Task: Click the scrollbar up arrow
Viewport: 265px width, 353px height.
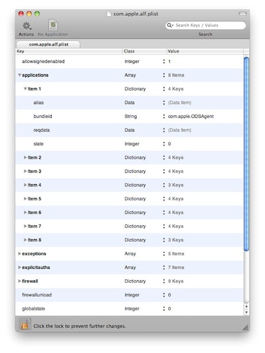Action: click(246, 307)
